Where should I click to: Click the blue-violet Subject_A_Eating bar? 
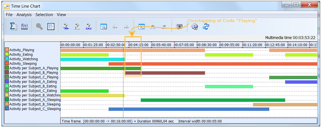click(x=301, y=82)
